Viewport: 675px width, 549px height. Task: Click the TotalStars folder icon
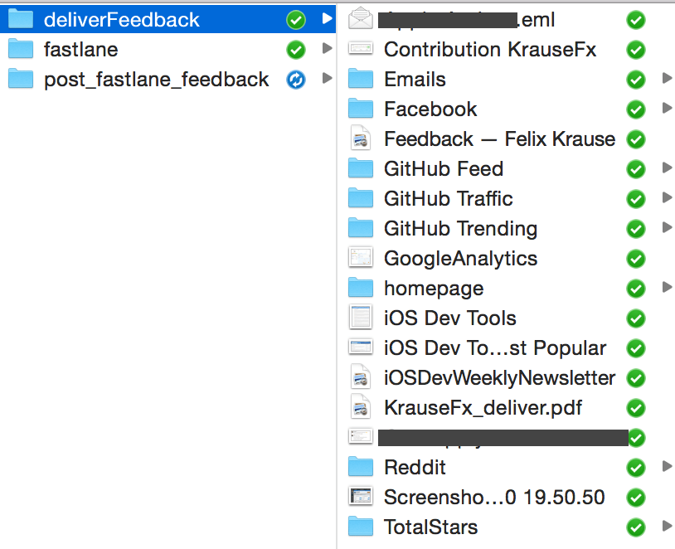[x=361, y=526]
